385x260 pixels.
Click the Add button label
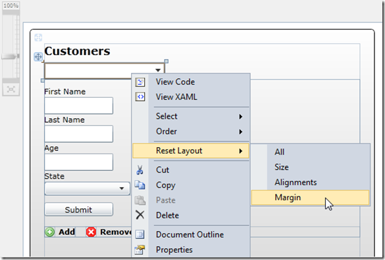(66, 232)
